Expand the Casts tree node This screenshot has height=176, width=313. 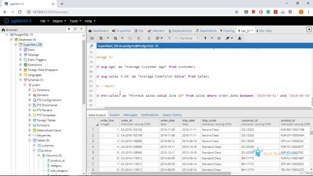21,49
